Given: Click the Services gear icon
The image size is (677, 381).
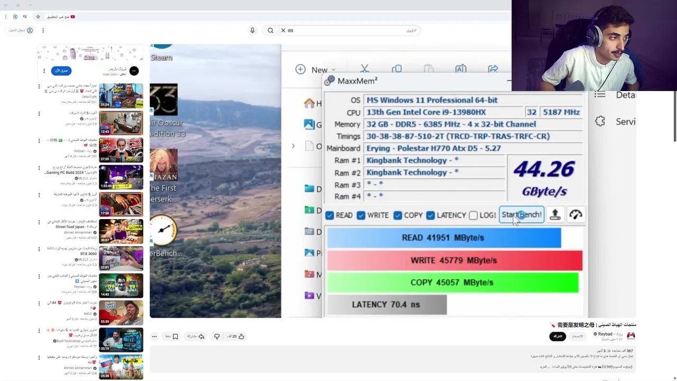Looking at the screenshot, I should (600, 121).
